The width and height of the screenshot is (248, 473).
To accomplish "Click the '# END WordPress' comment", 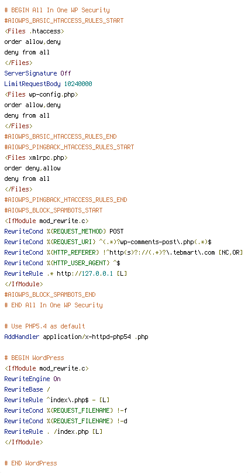I will click(x=30, y=463).
